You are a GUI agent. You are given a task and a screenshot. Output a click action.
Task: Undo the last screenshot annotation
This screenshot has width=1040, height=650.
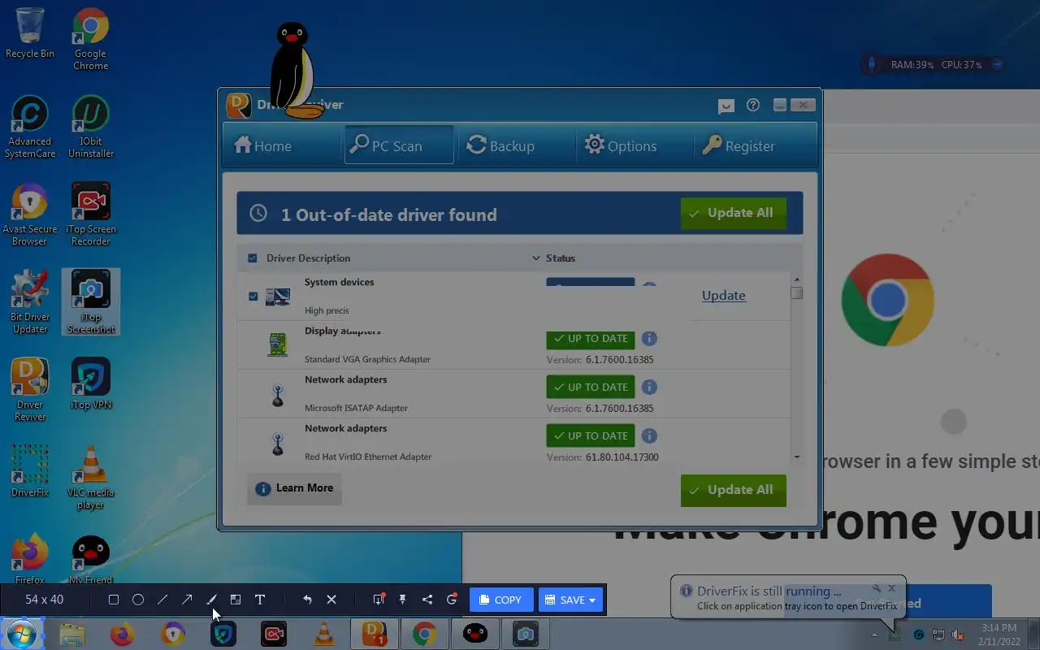tap(307, 600)
